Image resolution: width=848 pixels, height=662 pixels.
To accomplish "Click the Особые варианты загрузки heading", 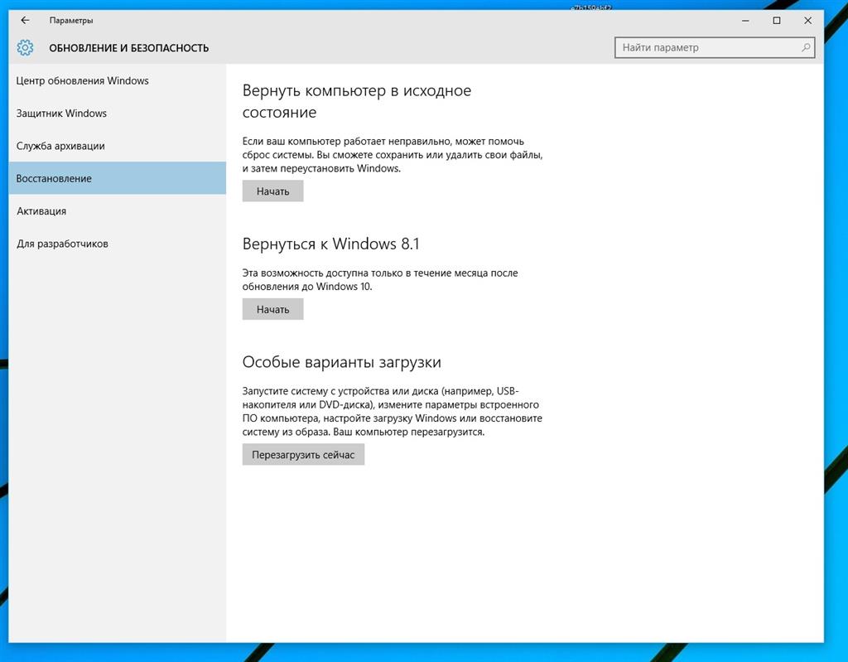I will coord(342,362).
